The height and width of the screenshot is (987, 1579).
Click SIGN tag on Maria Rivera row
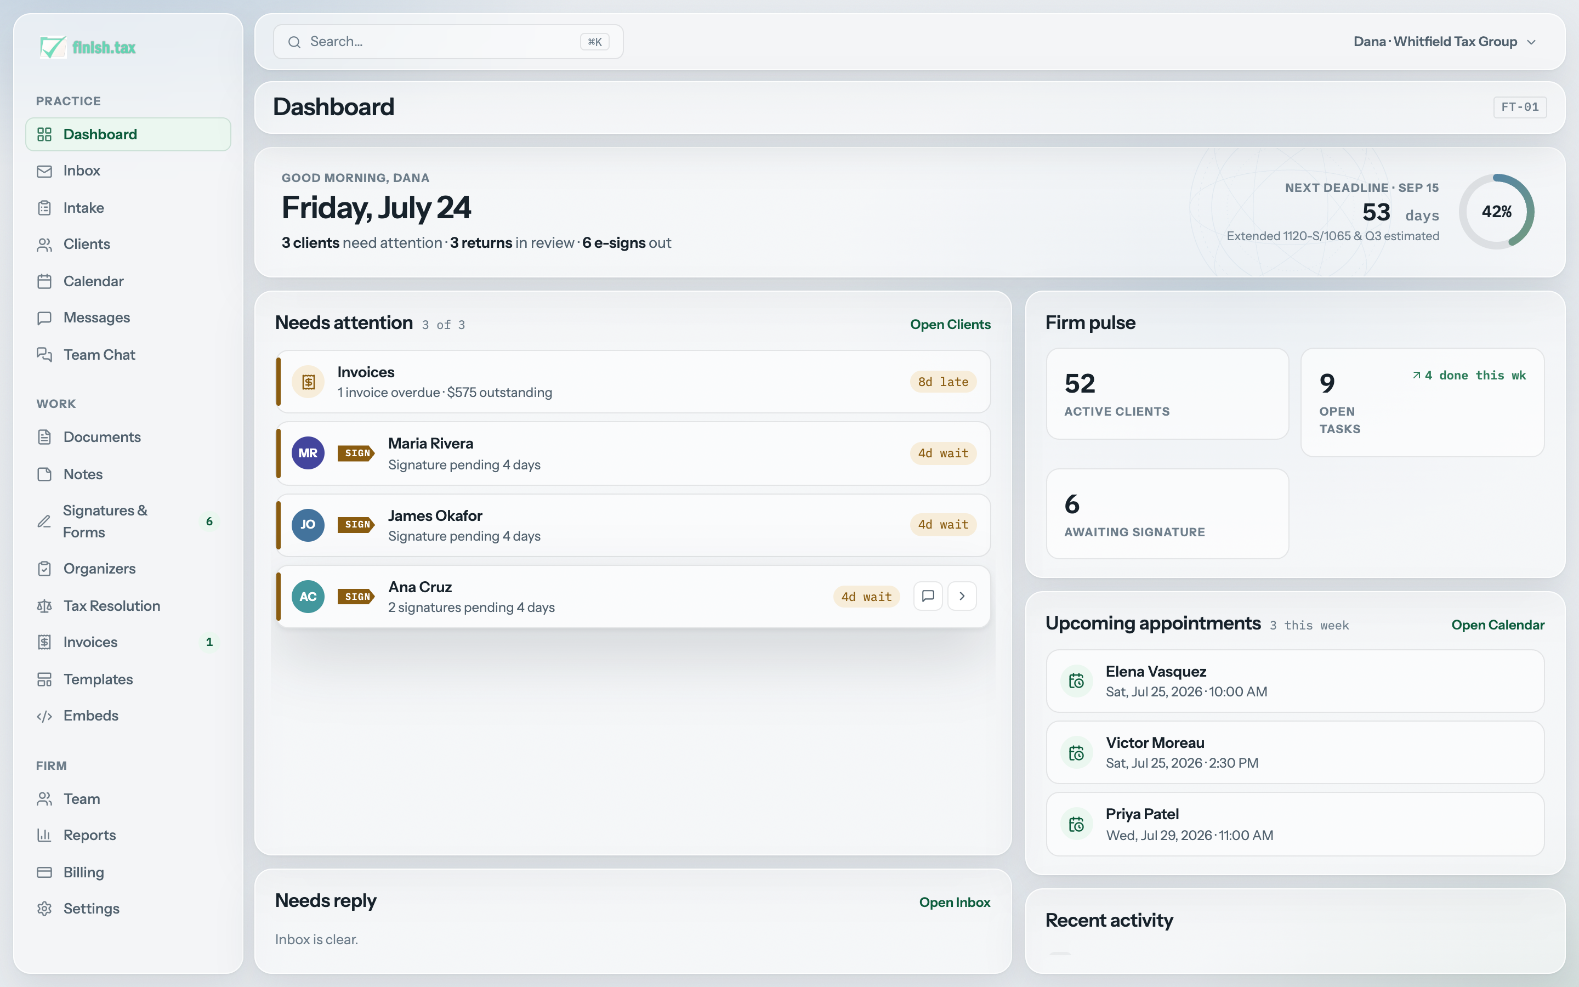356,453
